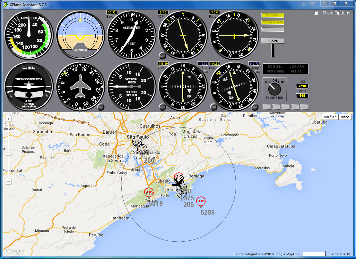Toggle the GEAR DOWN indicator
This screenshot has height=259, width=356.
pos(273,22)
